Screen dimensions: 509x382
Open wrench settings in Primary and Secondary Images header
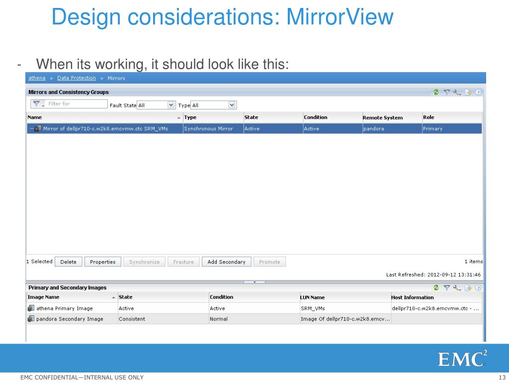tap(457, 288)
